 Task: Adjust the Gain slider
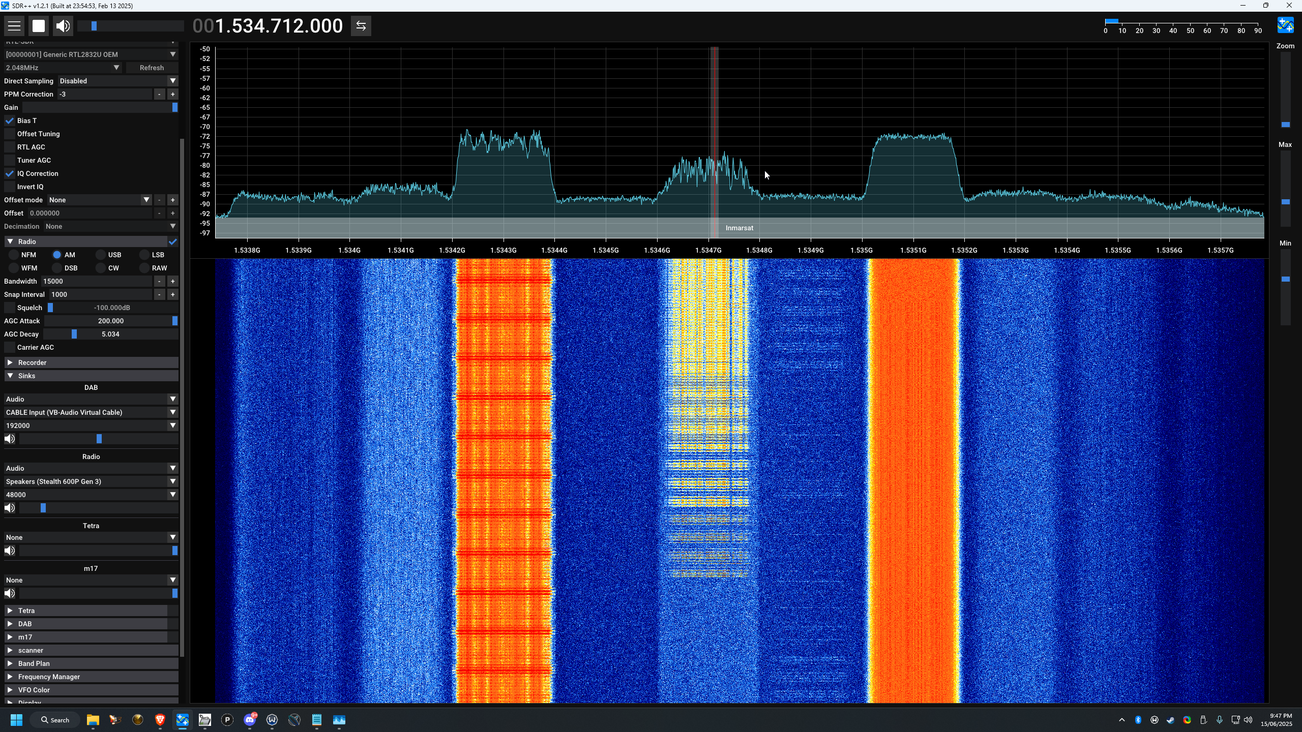pos(100,107)
